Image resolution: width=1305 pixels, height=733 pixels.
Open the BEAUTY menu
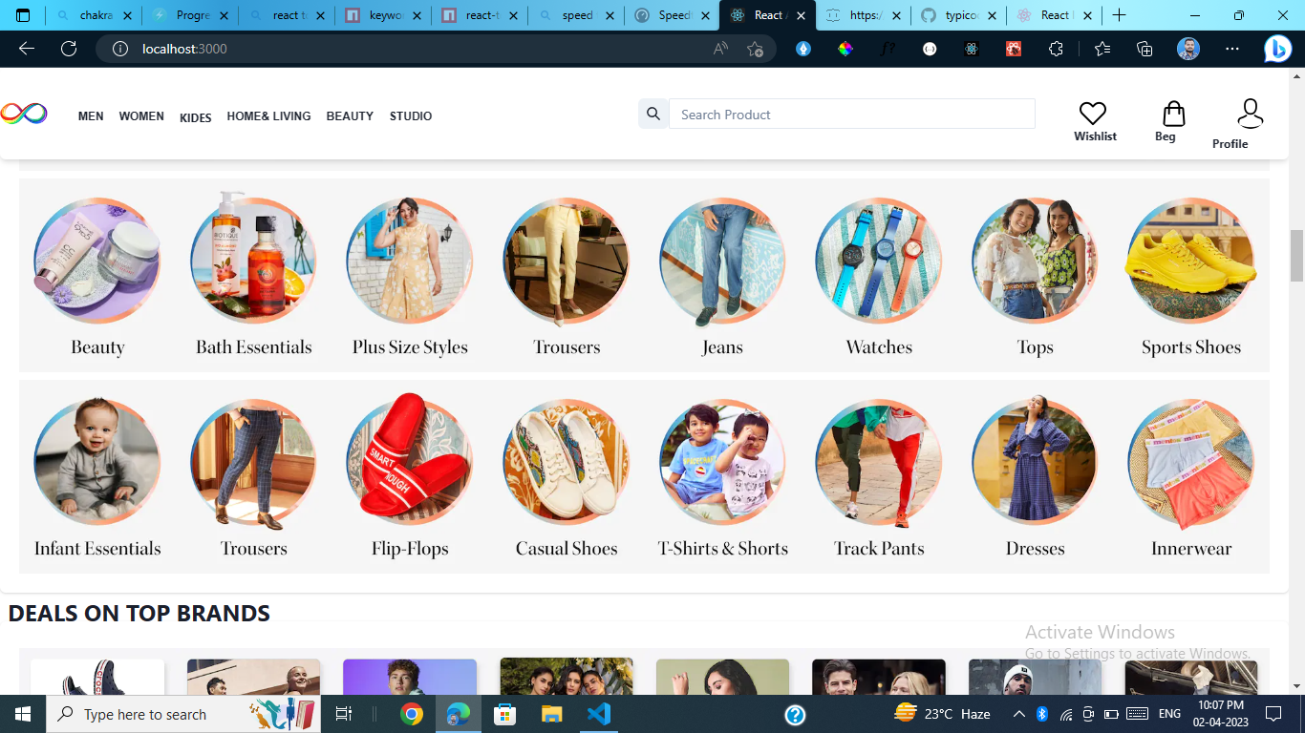pyautogui.click(x=350, y=116)
